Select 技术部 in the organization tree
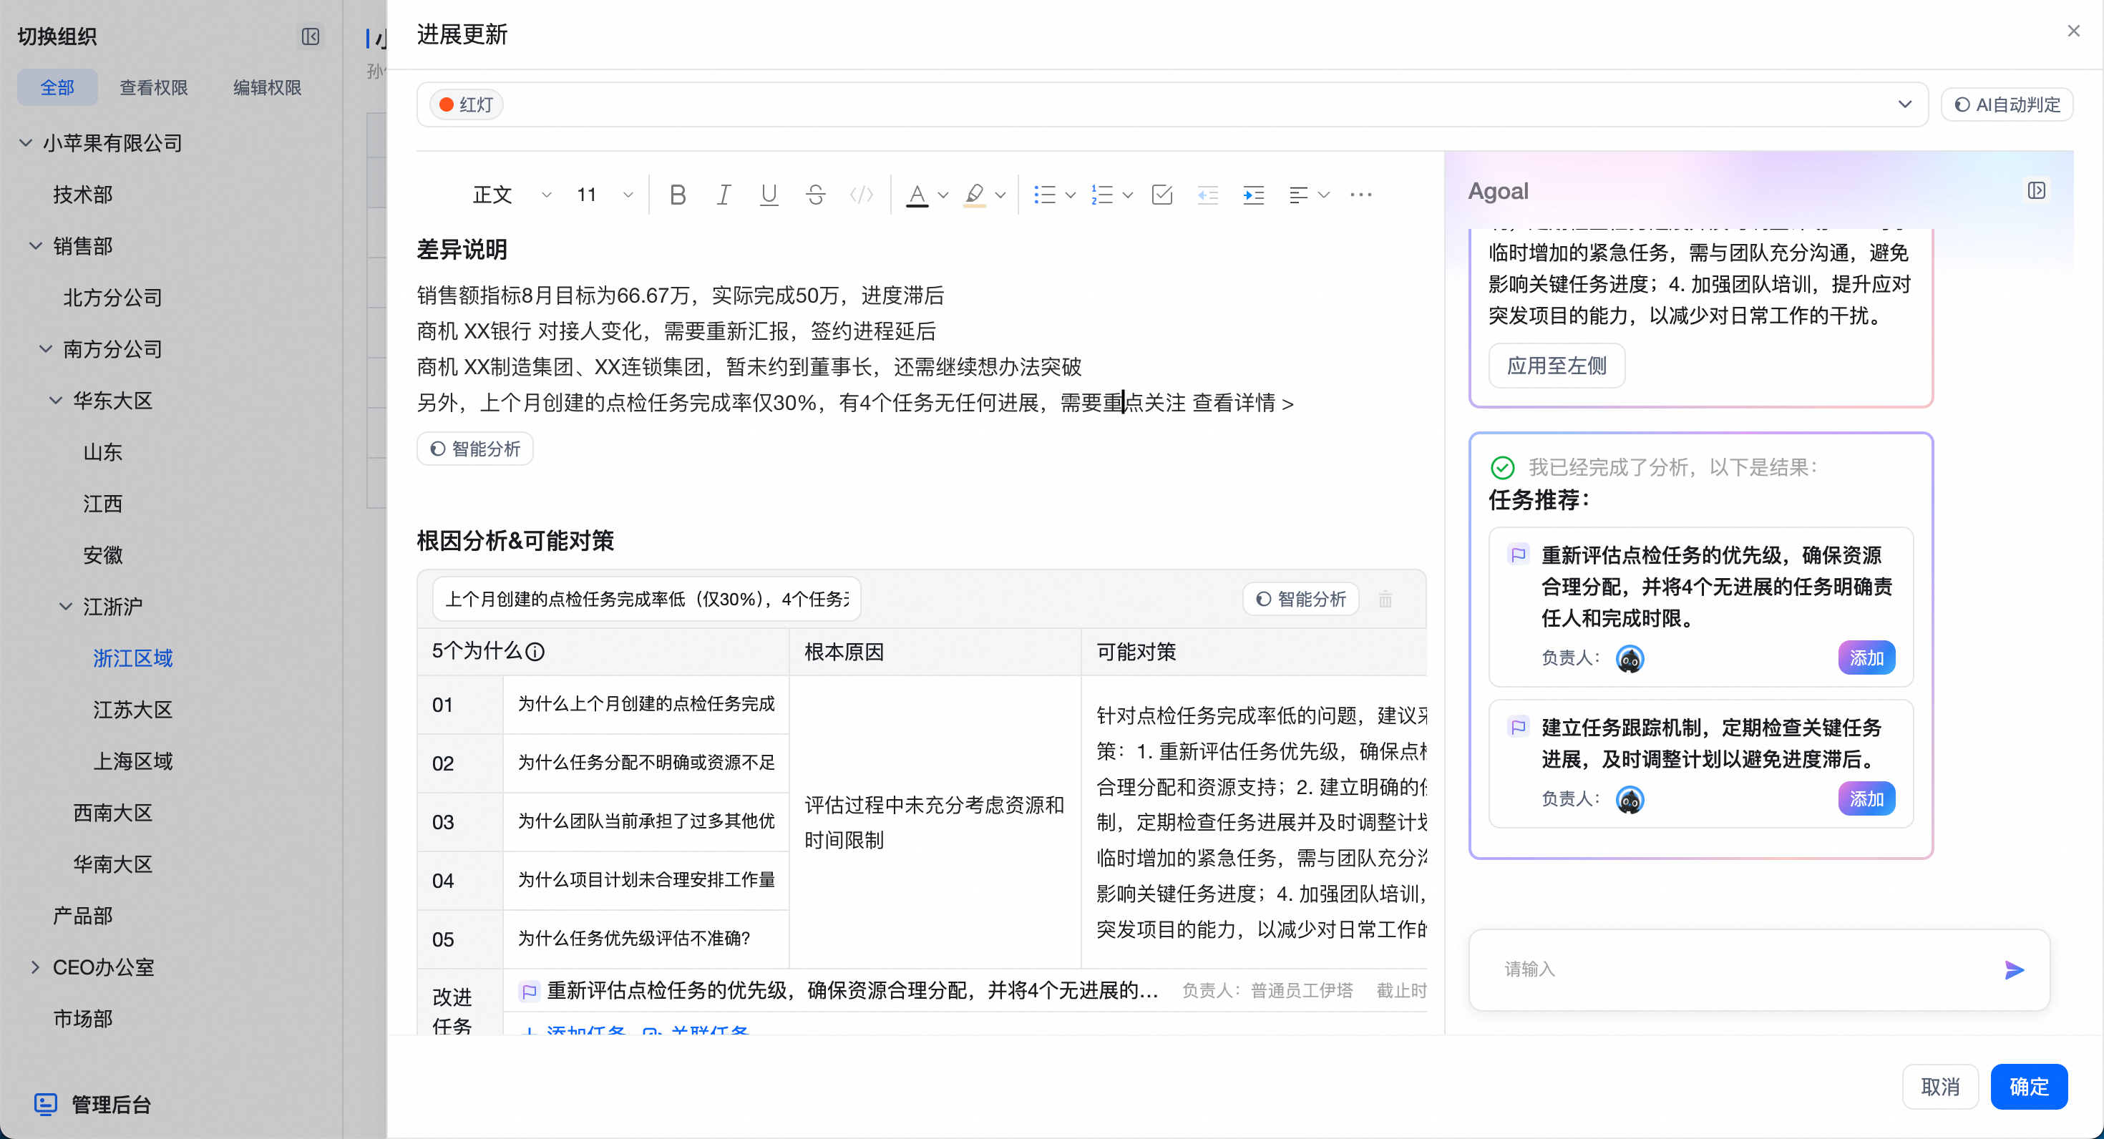The width and height of the screenshot is (2104, 1139). click(x=82, y=195)
